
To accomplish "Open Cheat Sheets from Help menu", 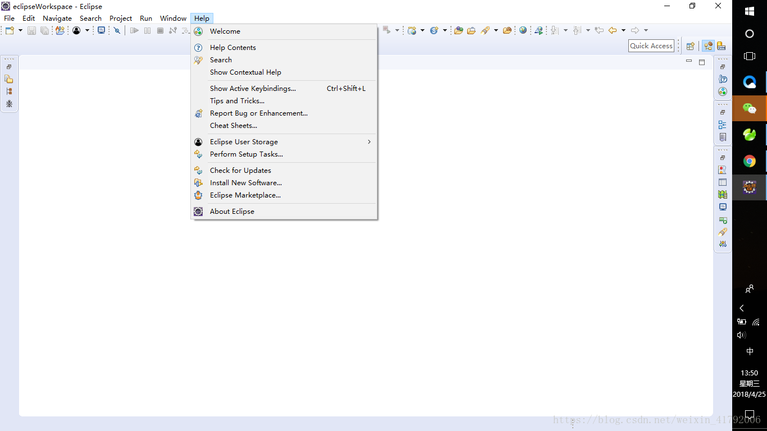I will pyautogui.click(x=284, y=126).
